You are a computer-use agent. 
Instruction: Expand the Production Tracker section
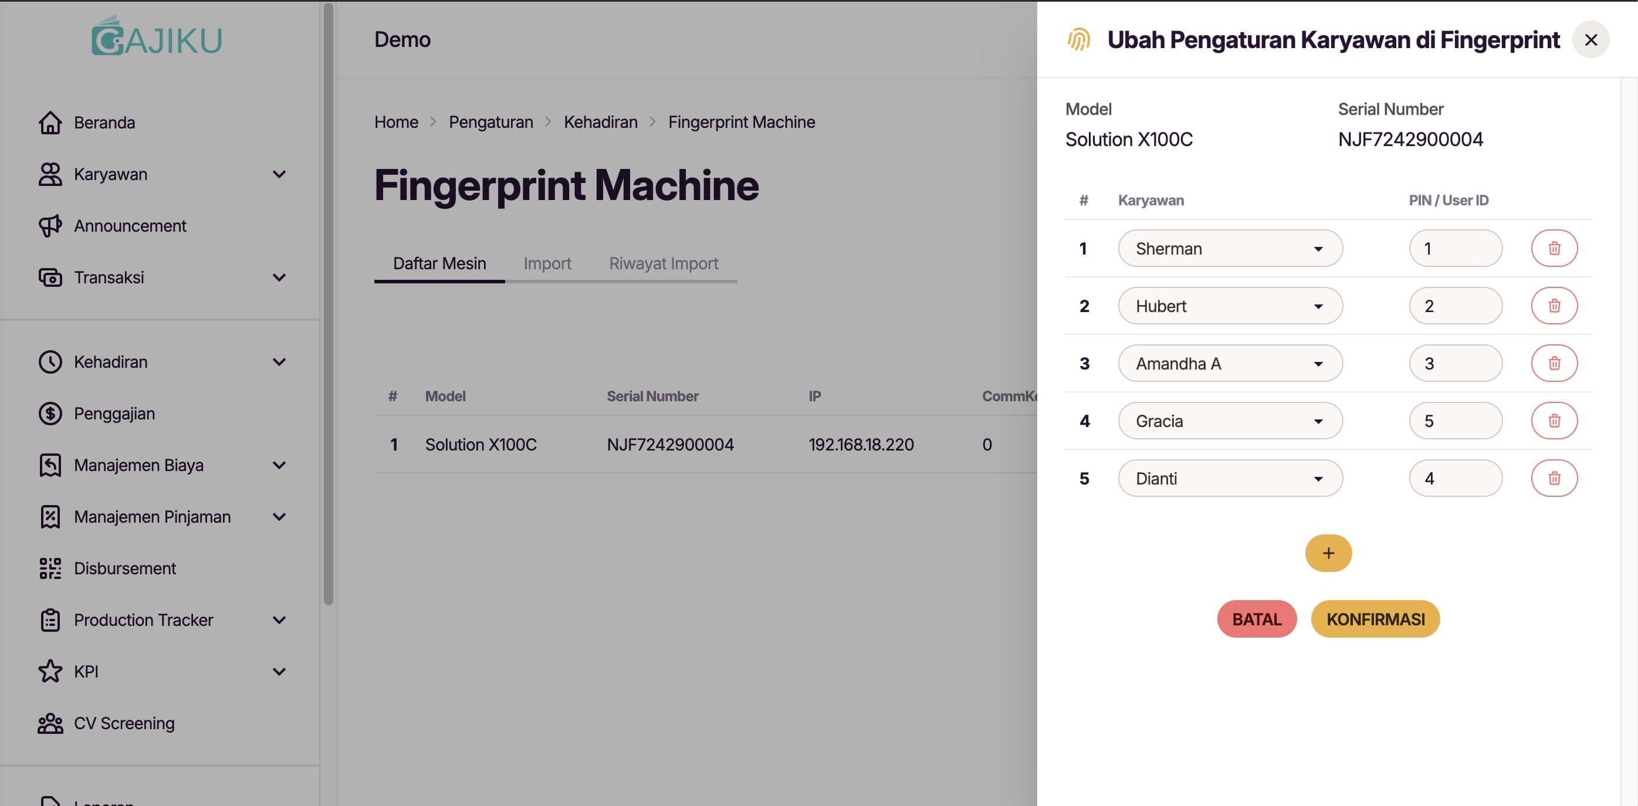(279, 620)
